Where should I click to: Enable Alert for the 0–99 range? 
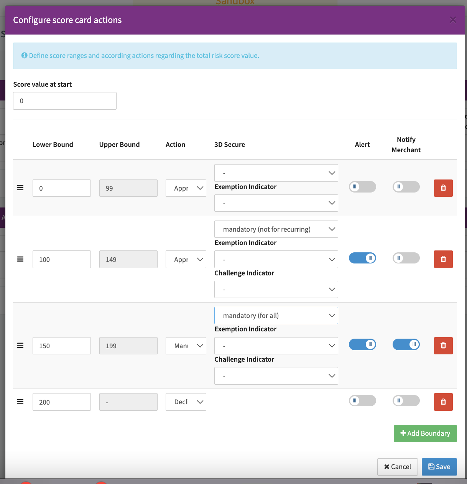362,187
